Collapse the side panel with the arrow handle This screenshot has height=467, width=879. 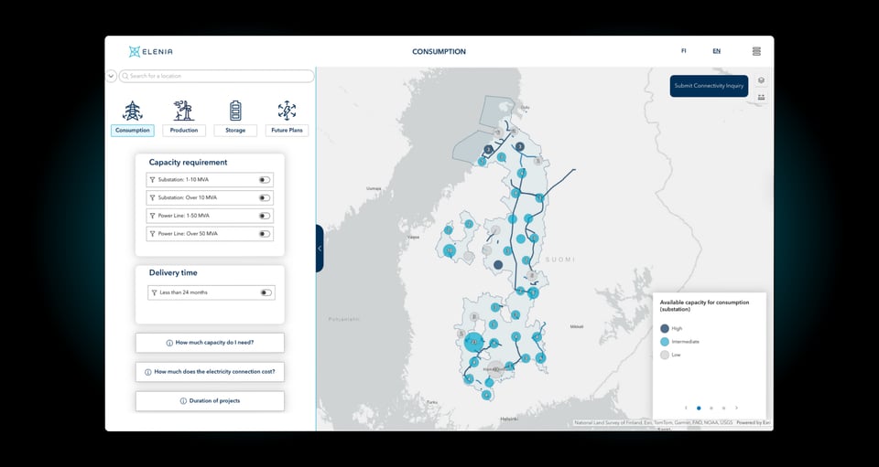point(320,249)
